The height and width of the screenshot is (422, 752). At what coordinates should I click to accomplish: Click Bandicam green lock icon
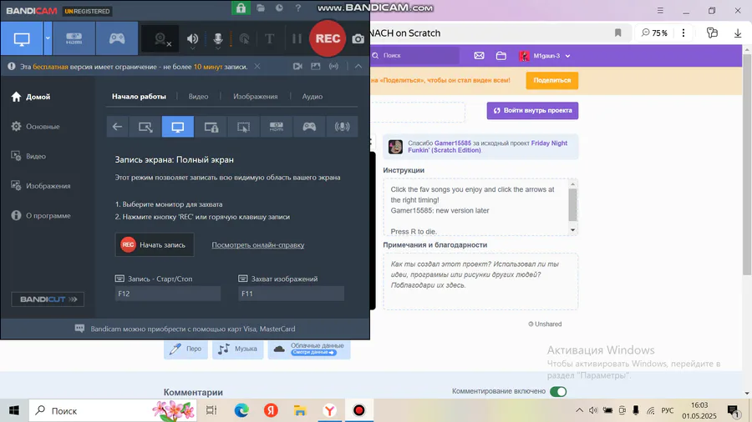(x=241, y=8)
